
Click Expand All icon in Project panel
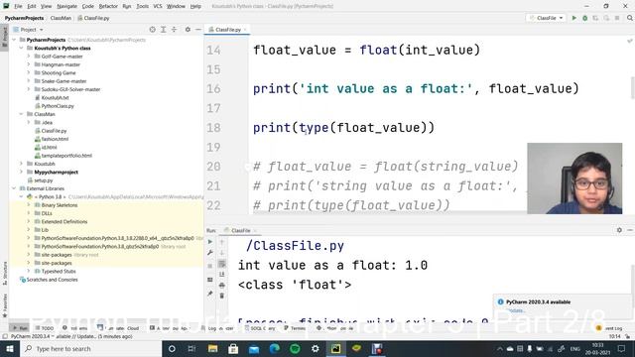click(163, 30)
